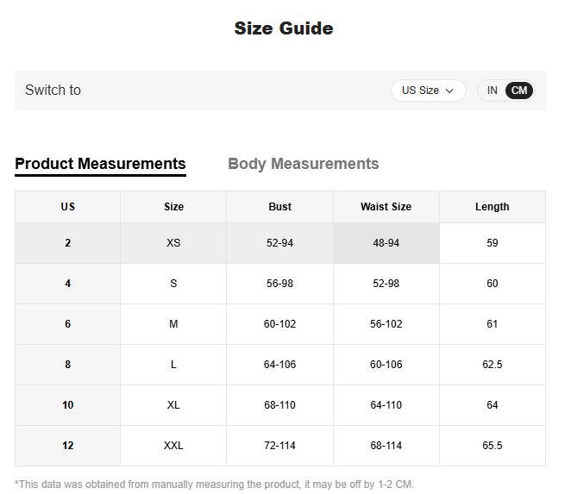Image resolution: width=571 pixels, height=494 pixels.
Task: Click length value 62.5
Action: tap(493, 365)
